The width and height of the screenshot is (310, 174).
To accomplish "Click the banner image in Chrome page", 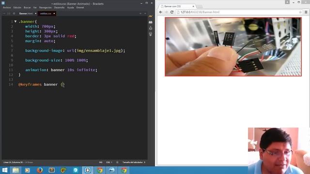I will pos(233,47).
